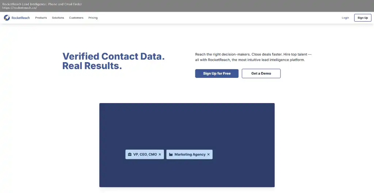Click the Login link
The image size is (374, 193).
coord(345,18)
